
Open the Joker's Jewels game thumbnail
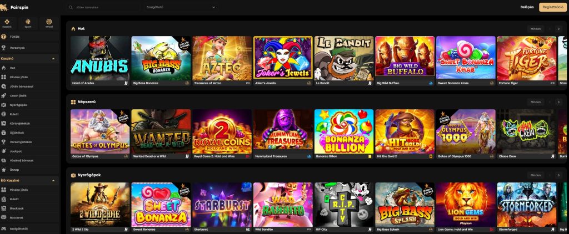283,57
